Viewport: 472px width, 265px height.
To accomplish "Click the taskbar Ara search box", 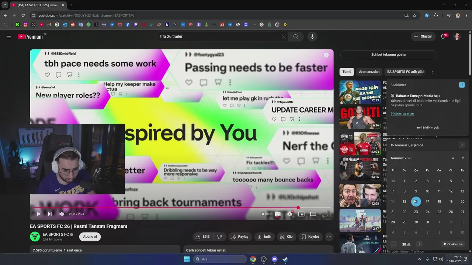I will (x=220, y=259).
